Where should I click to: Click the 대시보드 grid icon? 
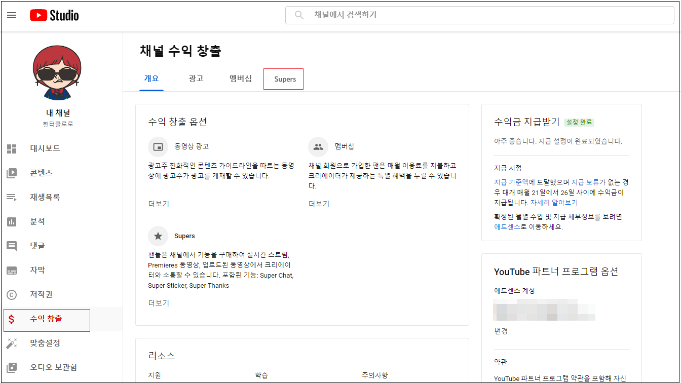tap(12, 148)
